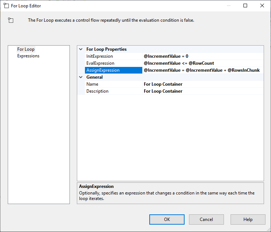
Task: Edit the Name value field
Action: tap(202, 84)
